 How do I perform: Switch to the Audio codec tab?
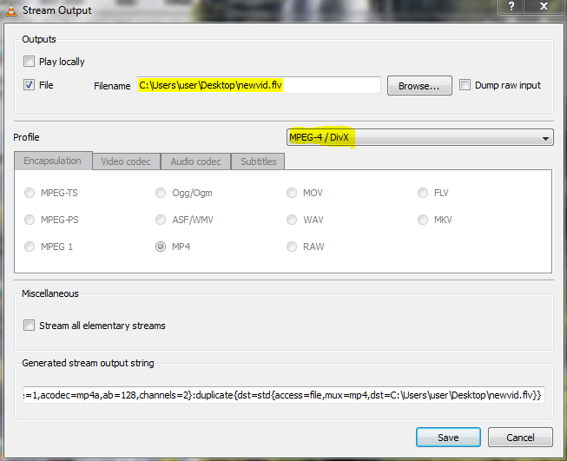coord(195,161)
